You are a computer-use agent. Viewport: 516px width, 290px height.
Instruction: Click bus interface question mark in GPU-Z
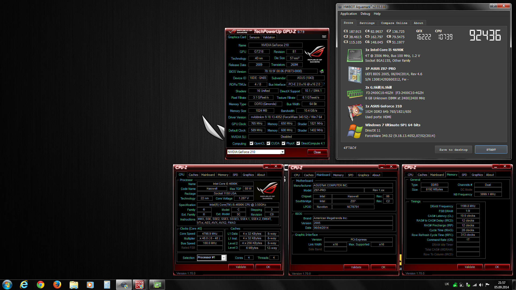(x=324, y=84)
